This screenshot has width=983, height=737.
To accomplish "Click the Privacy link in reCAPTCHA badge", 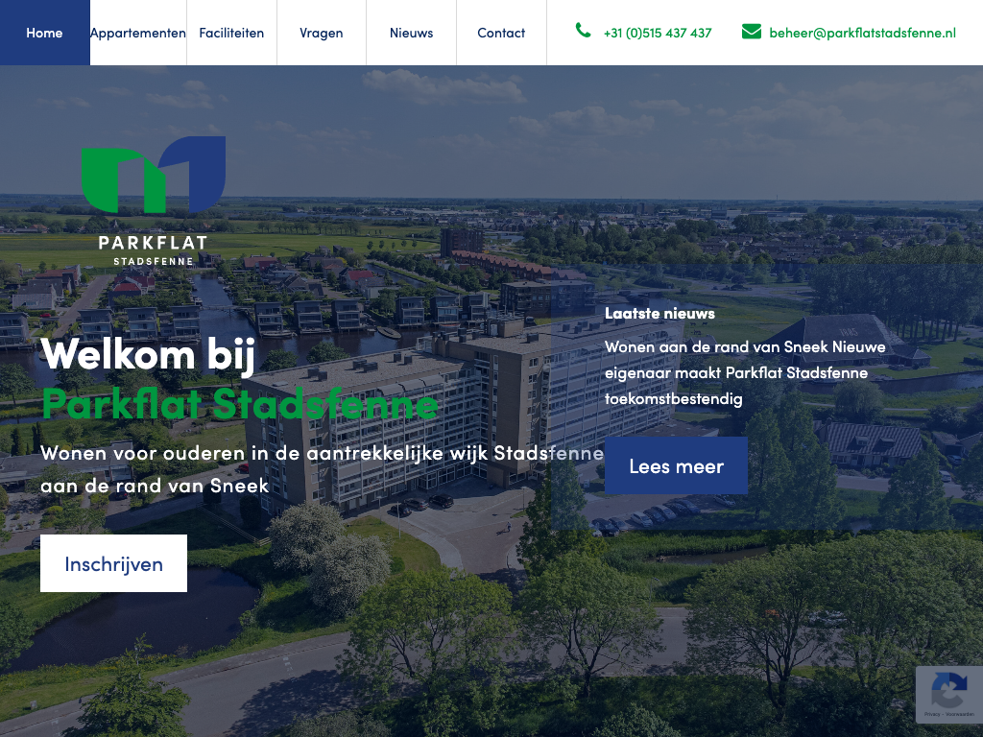I will (x=932, y=714).
